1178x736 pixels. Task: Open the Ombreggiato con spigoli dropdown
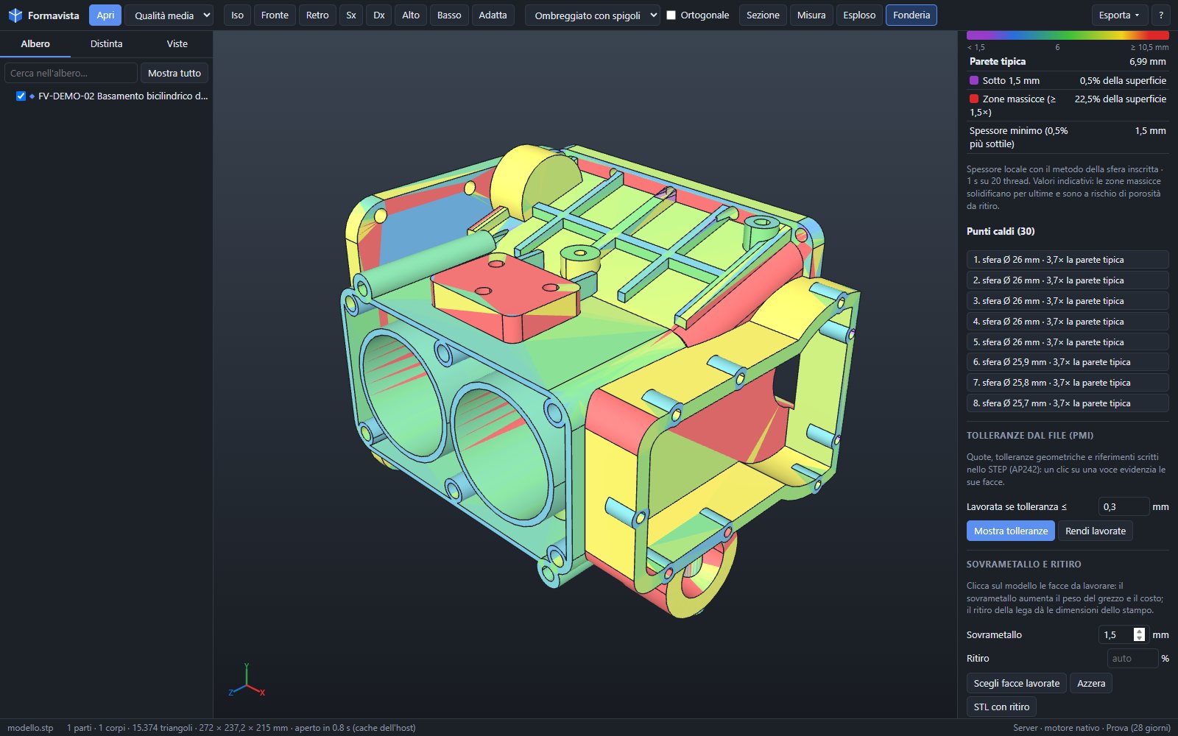[592, 15]
